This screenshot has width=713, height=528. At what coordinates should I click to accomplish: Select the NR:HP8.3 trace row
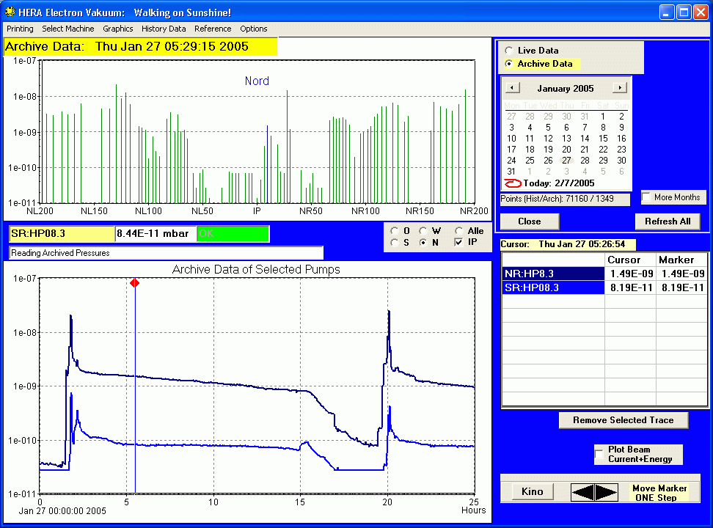click(553, 274)
